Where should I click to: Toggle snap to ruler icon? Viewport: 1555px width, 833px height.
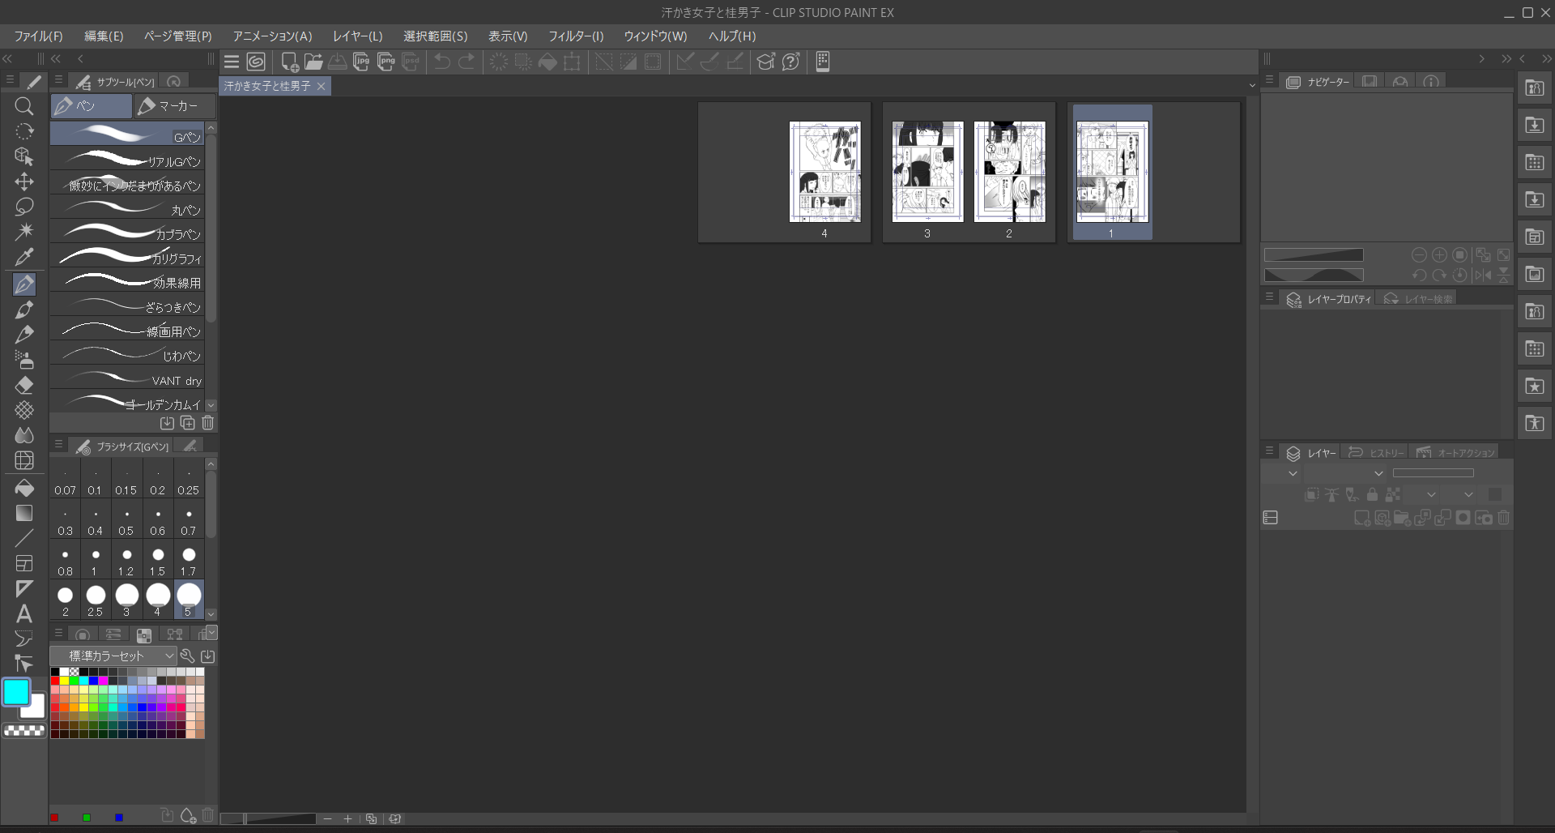685,62
